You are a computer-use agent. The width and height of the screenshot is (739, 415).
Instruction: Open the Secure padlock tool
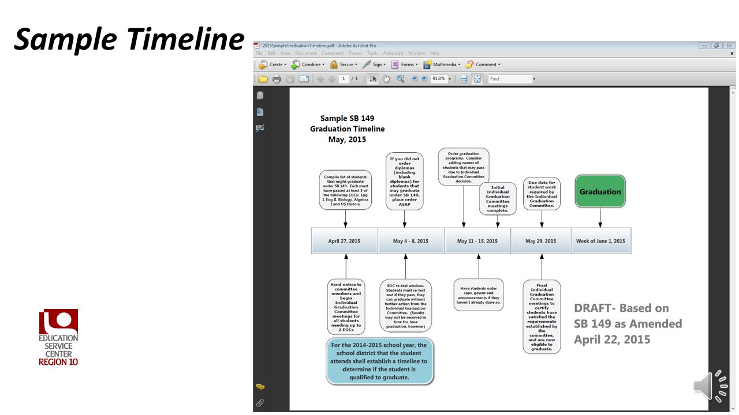tap(344, 65)
